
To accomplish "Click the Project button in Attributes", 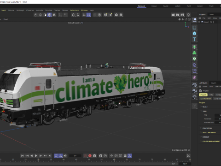I will pos(203,95).
